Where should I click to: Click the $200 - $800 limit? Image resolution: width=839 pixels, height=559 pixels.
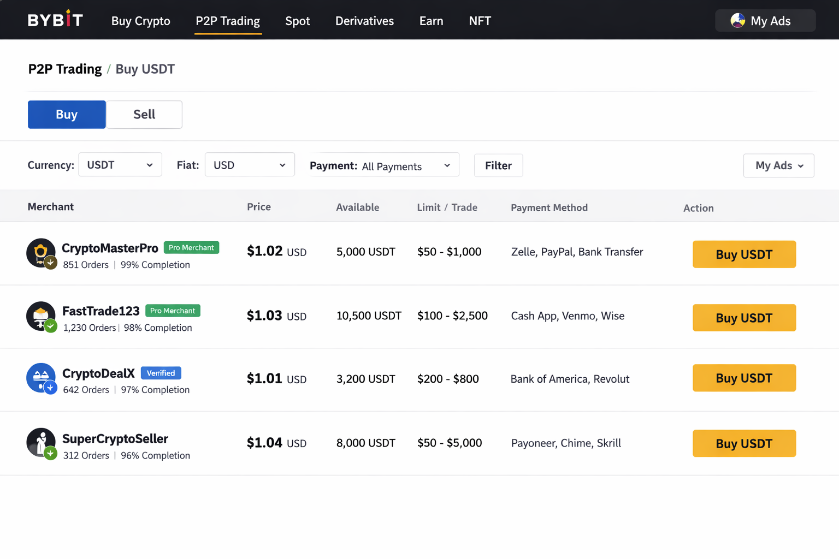(x=448, y=379)
